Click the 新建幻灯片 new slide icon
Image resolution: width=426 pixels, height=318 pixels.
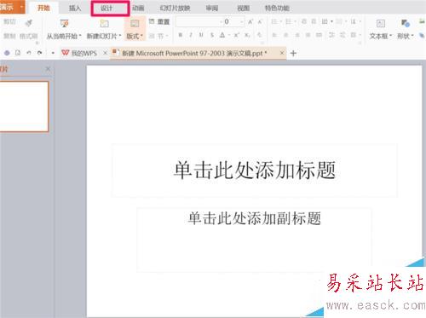click(104, 24)
